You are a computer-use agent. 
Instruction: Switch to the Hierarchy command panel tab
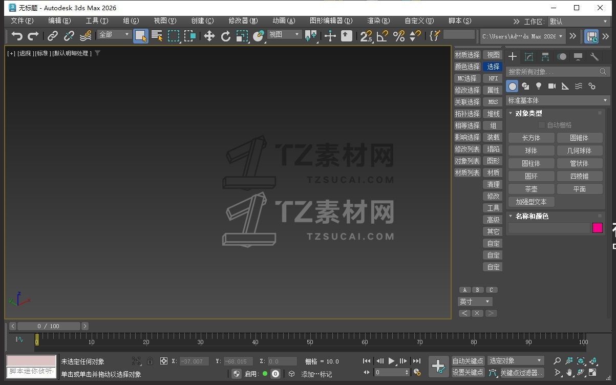[x=545, y=56]
